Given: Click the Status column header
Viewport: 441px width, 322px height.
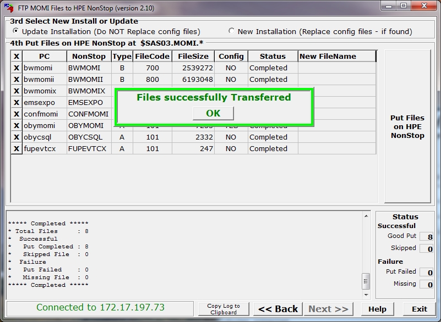Looking at the screenshot, I should [x=273, y=57].
